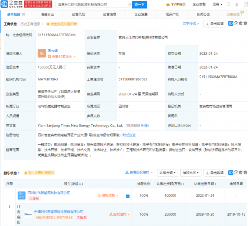Click the 存续 registration status value
This screenshot has height=226, width=248.
click(122, 54)
